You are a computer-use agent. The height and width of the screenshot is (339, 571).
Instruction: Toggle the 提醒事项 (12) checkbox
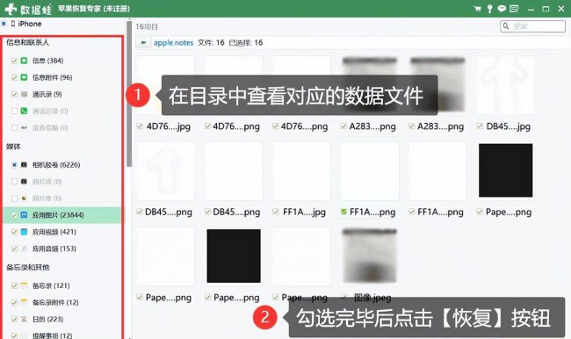[14, 335]
